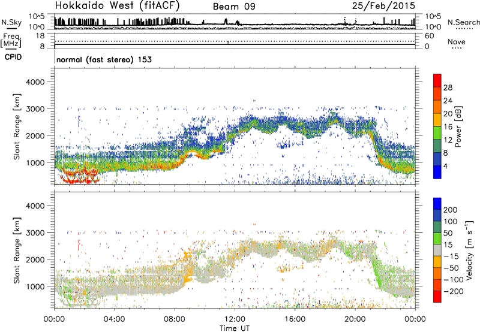Click the yellow 16–20 dB power color segment
This screenshot has width=480, height=332.
pyautogui.click(x=437, y=119)
